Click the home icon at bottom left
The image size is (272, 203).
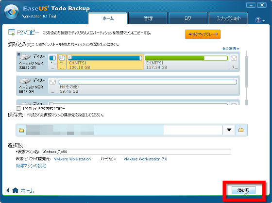tap(16, 190)
